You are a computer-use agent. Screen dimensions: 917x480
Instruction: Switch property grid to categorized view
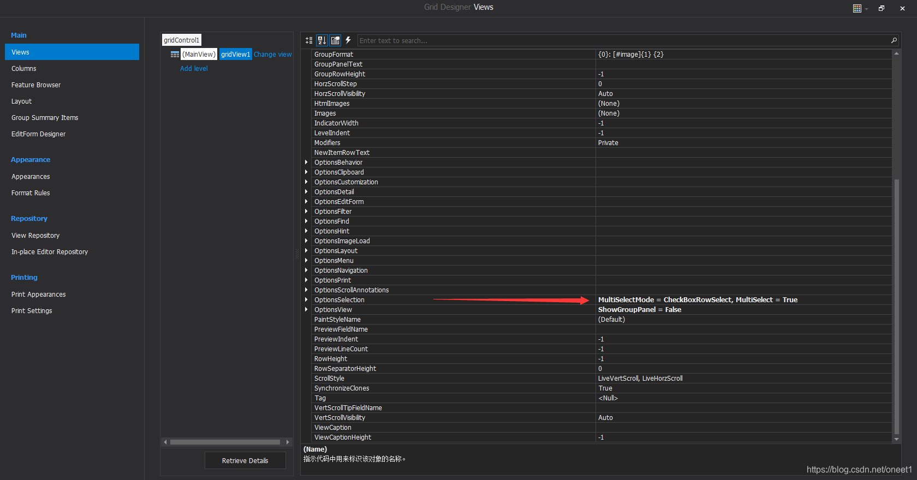click(309, 40)
